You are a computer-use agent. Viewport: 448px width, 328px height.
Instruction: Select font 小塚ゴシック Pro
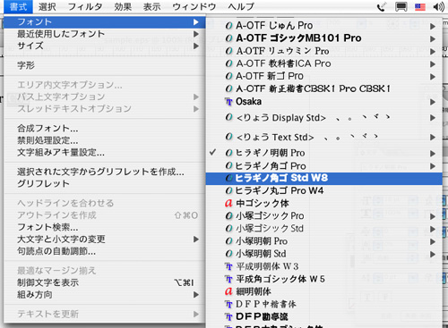[324, 215]
